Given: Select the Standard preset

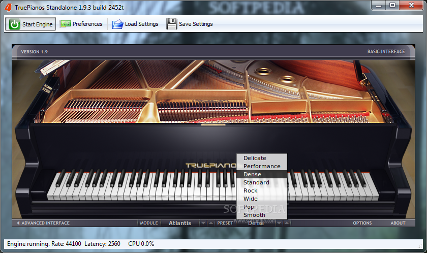Looking at the screenshot, I should tap(261, 182).
